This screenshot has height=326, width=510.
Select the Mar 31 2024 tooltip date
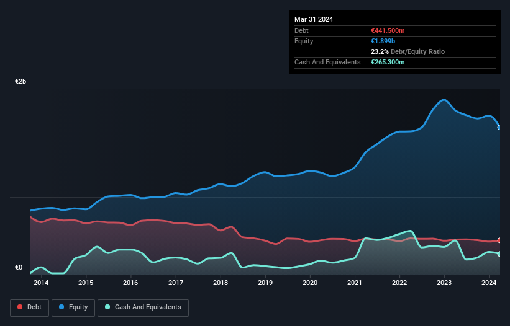coord(314,19)
